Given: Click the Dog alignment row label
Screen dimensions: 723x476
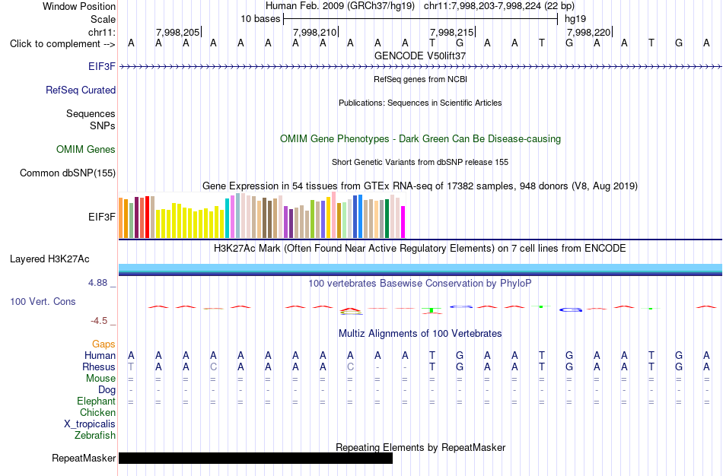Looking at the screenshot, I should pyautogui.click(x=107, y=390).
